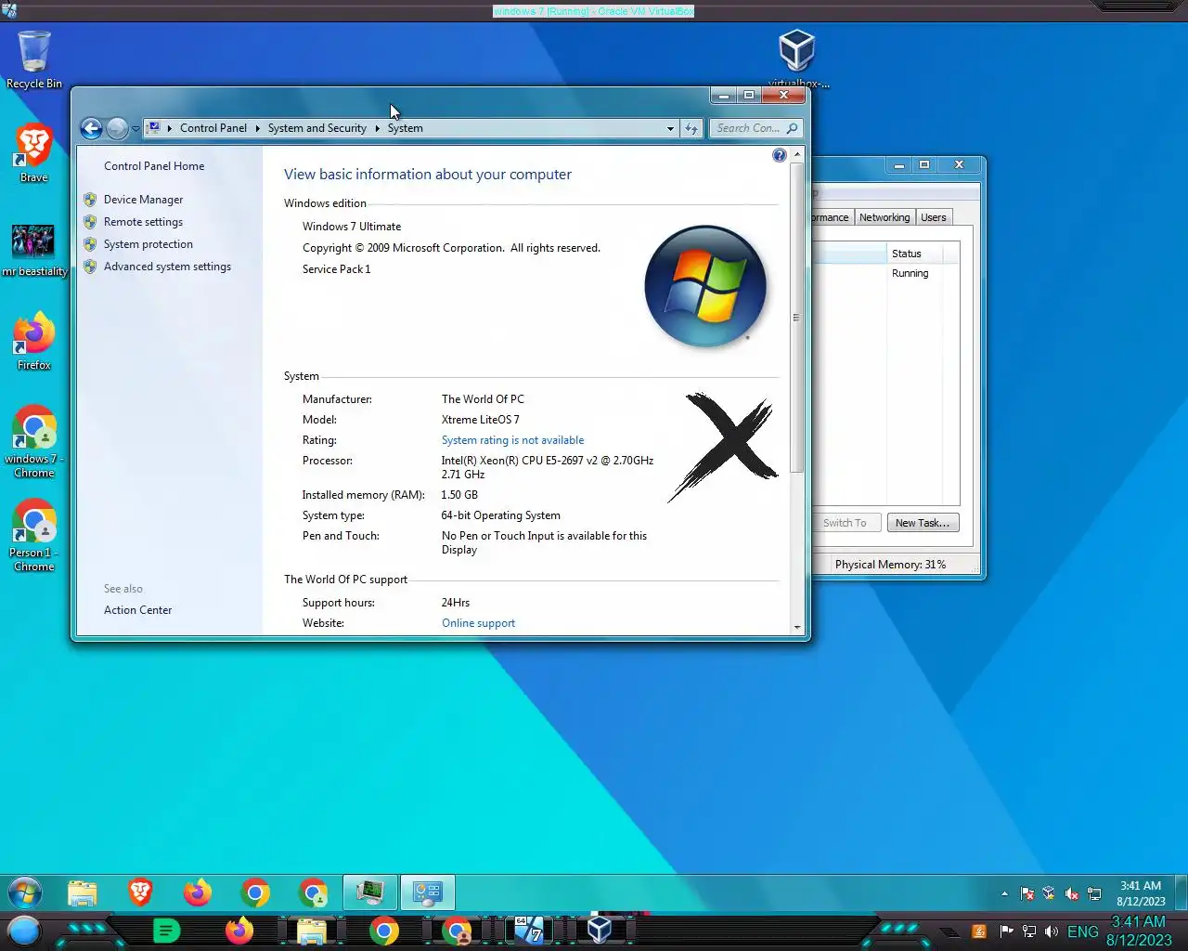The image size is (1188, 951).
Task: Open Advanced system settings
Action: tap(167, 267)
